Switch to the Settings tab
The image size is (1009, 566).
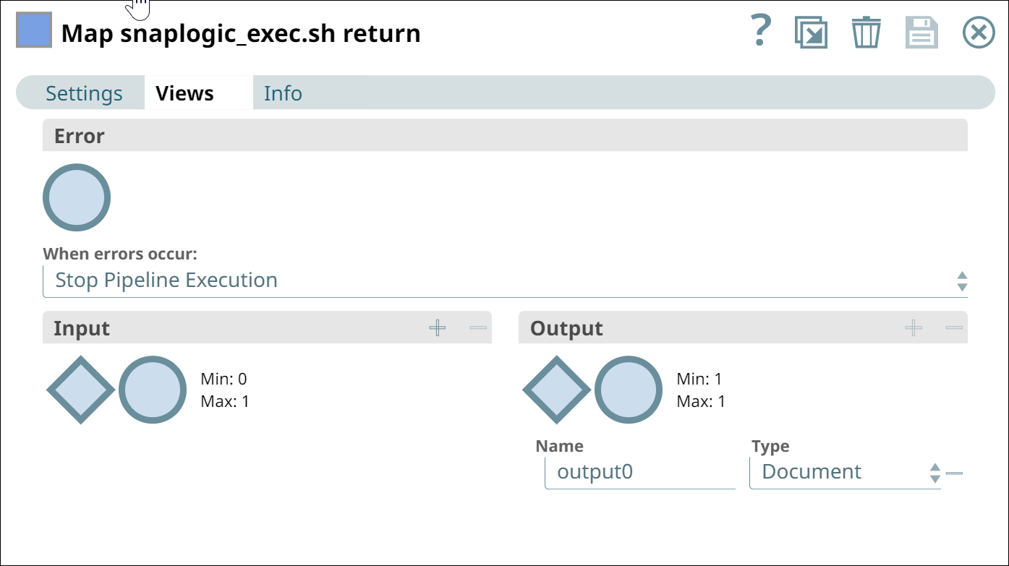click(x=84, y=93)
